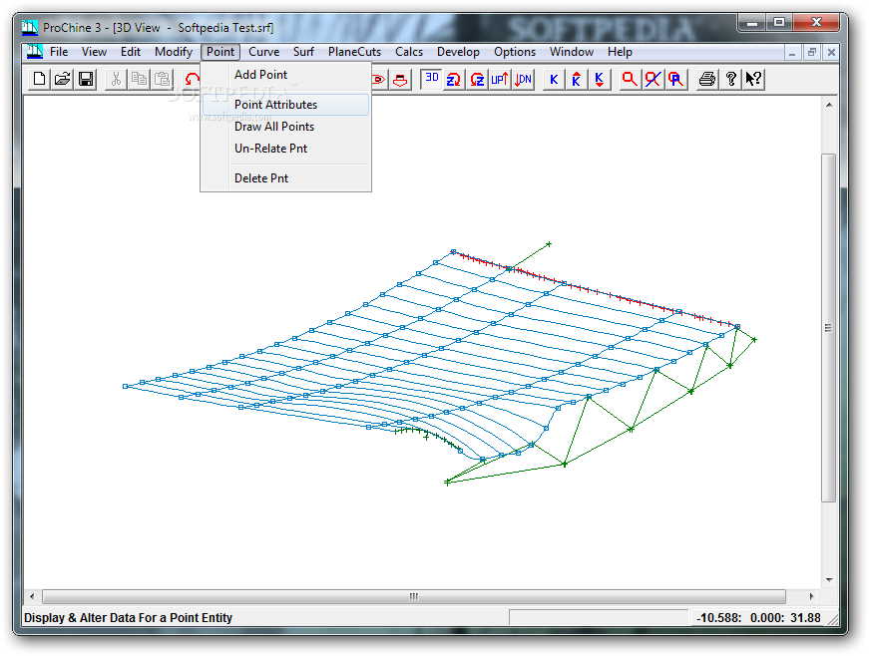Viewport: 869px width, 656px height.
Task: Click the vertical scrollbar down arrow
Action: (829, 580)
